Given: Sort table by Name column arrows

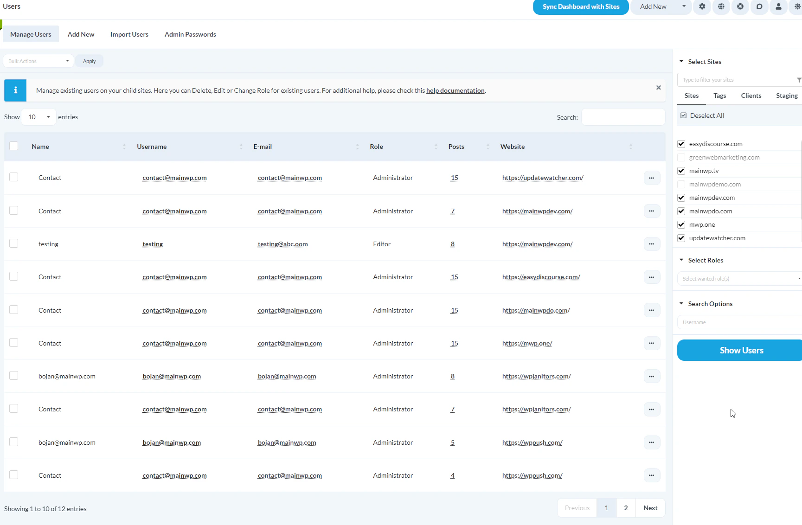Looking at the screenshot, I should click(124, 147).
